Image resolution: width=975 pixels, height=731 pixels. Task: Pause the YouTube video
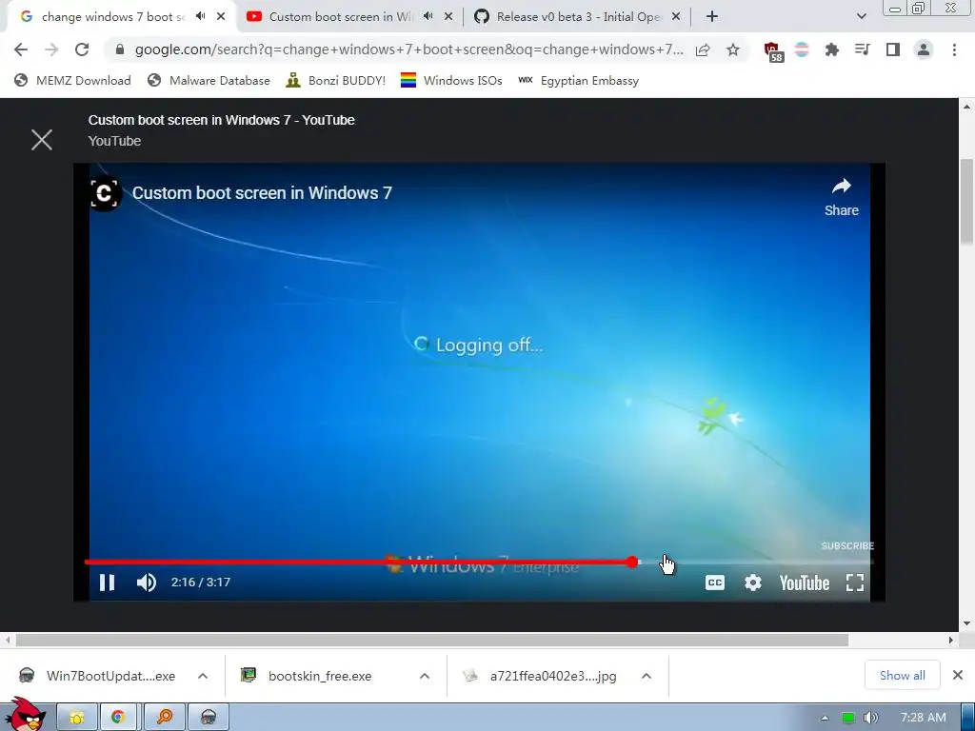click(x=107, y=583)
